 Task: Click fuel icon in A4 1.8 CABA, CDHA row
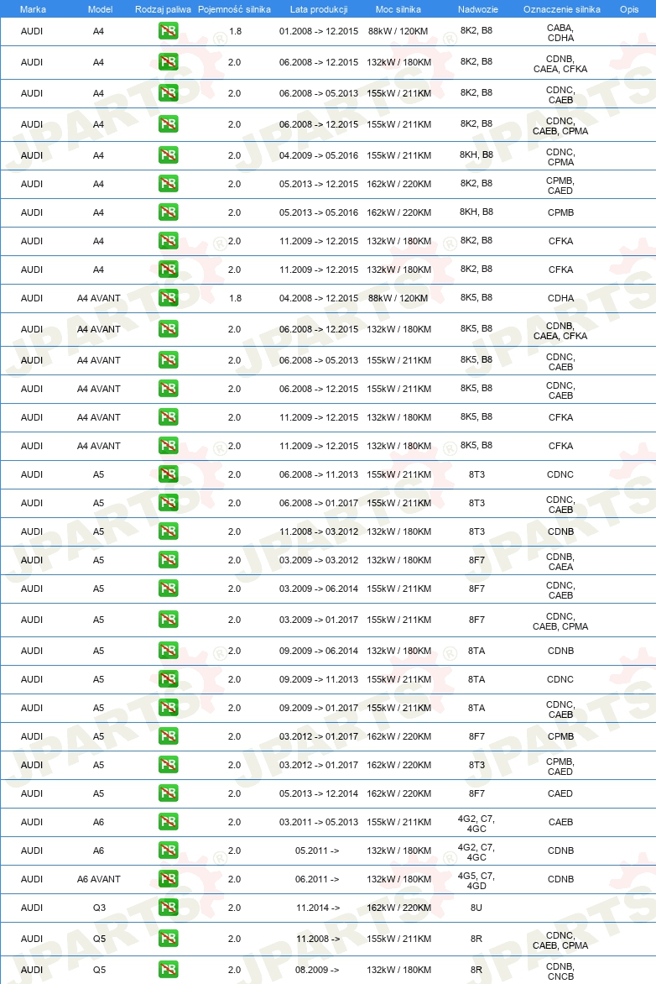coord(168,31)
